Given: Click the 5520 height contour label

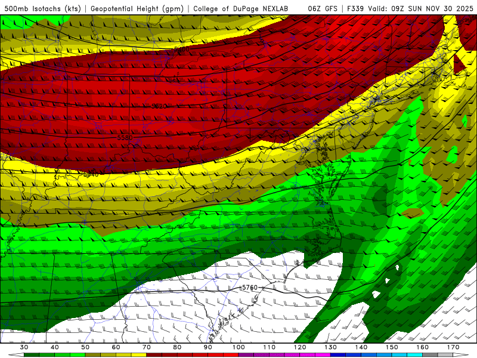Looking at the screenshot, I should (159, 106).
